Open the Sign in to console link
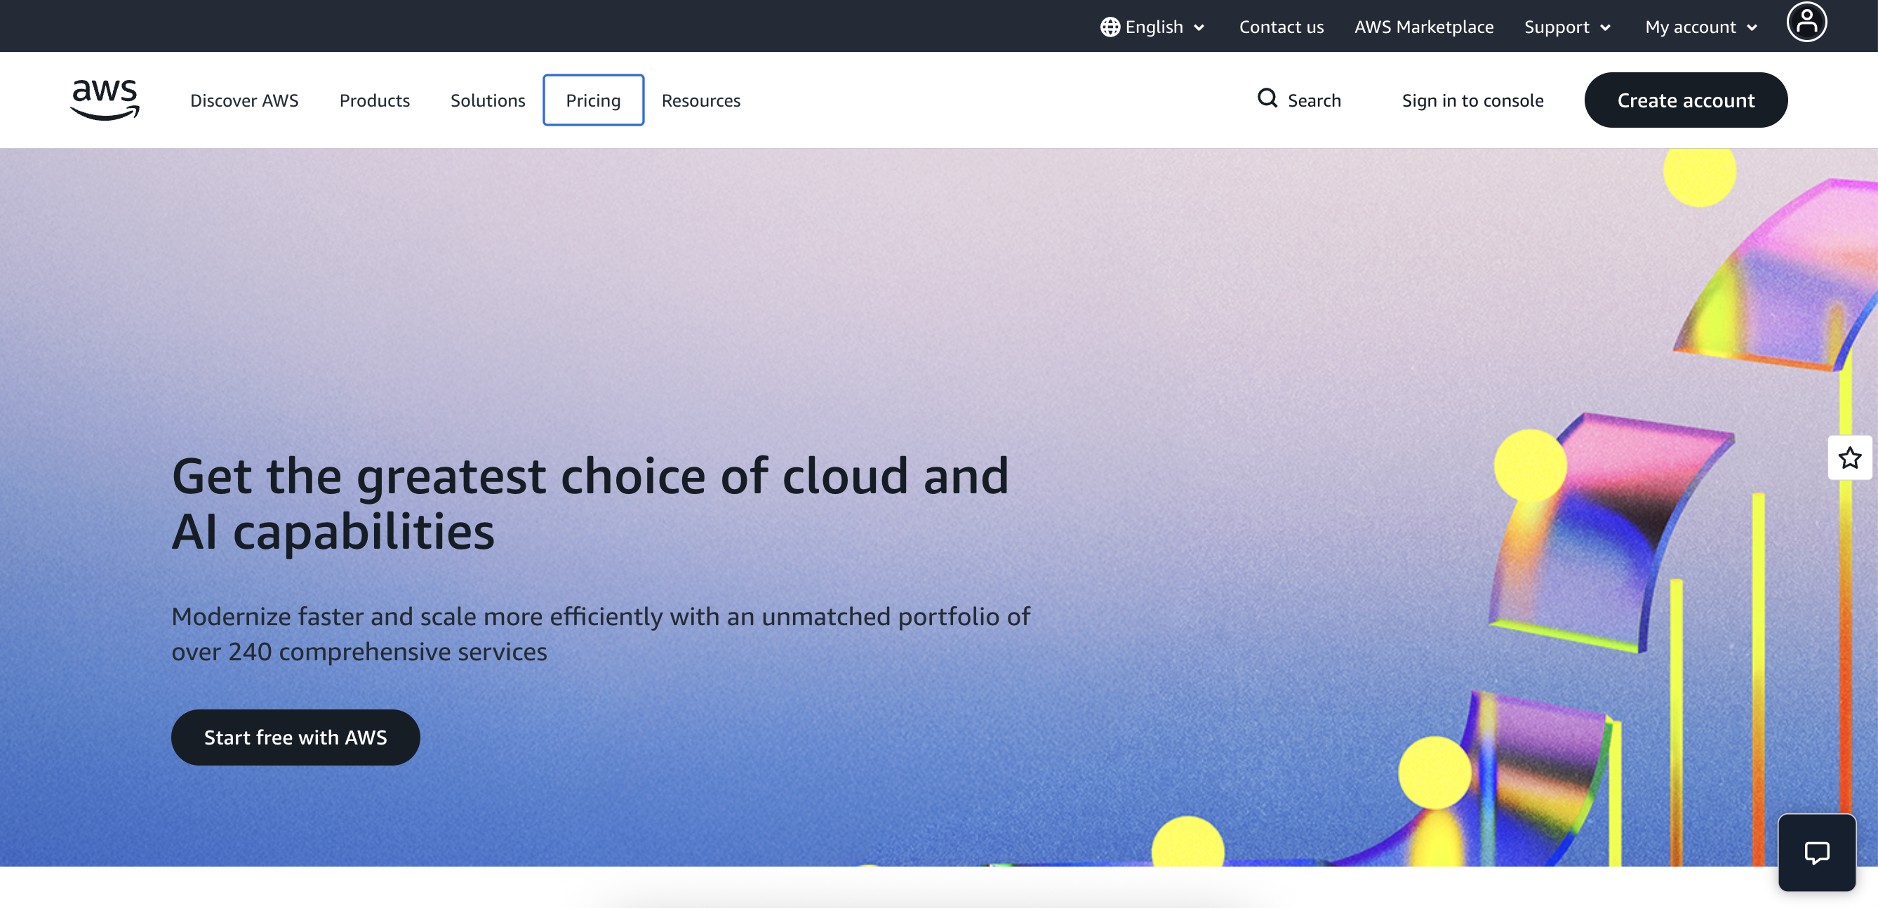Image resolution: width=1878 pixels, height=908 pixels. tap(1472, 100)
